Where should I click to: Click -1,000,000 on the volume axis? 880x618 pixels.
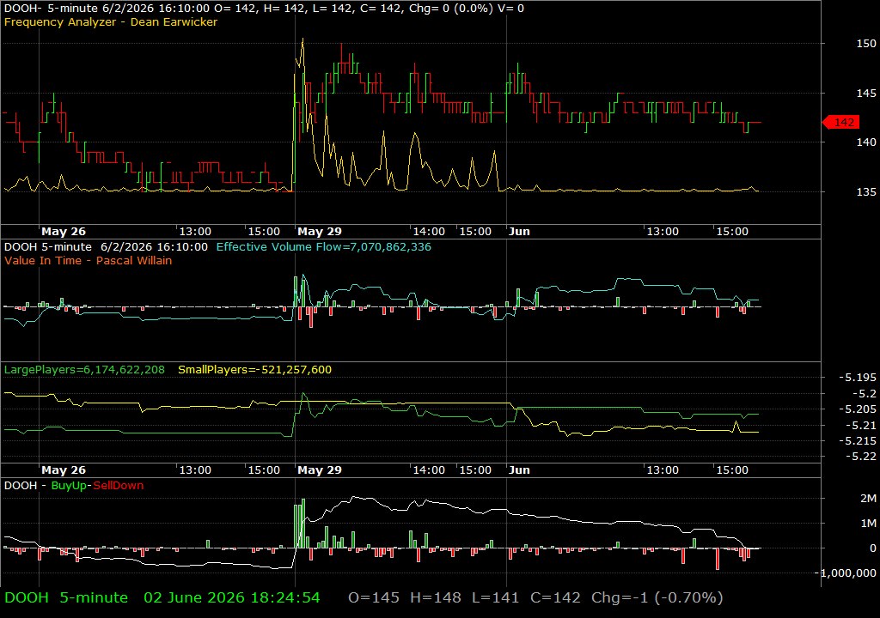[x=846, y=573]
